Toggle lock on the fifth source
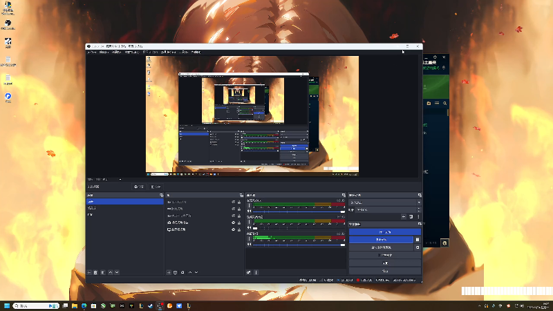 [x=239, y=229]
